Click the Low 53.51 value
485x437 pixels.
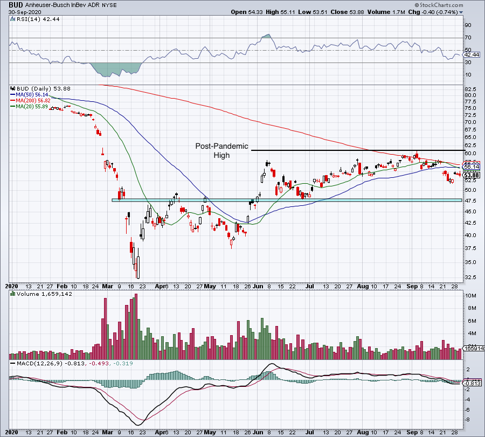(x=313, y=12)
